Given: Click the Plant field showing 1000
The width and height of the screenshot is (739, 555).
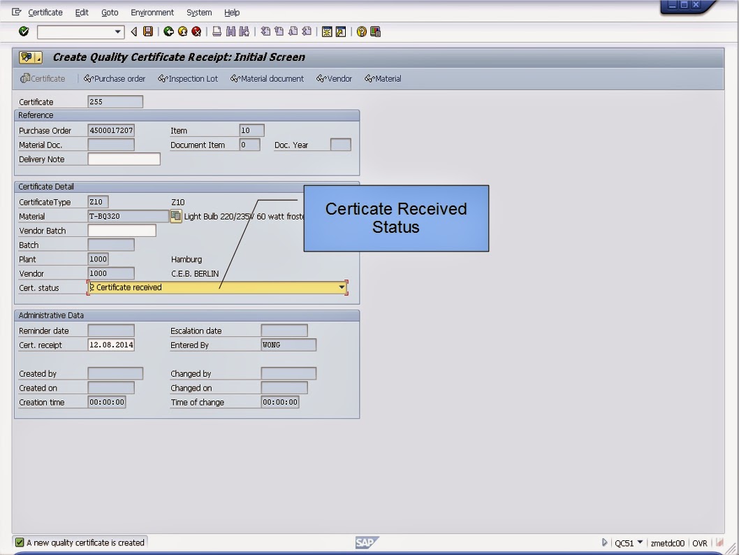Looking at the screenshot, I should click(x=98, y=259).
